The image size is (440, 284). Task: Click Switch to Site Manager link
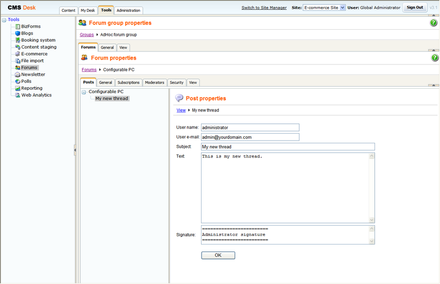point(264,8)
